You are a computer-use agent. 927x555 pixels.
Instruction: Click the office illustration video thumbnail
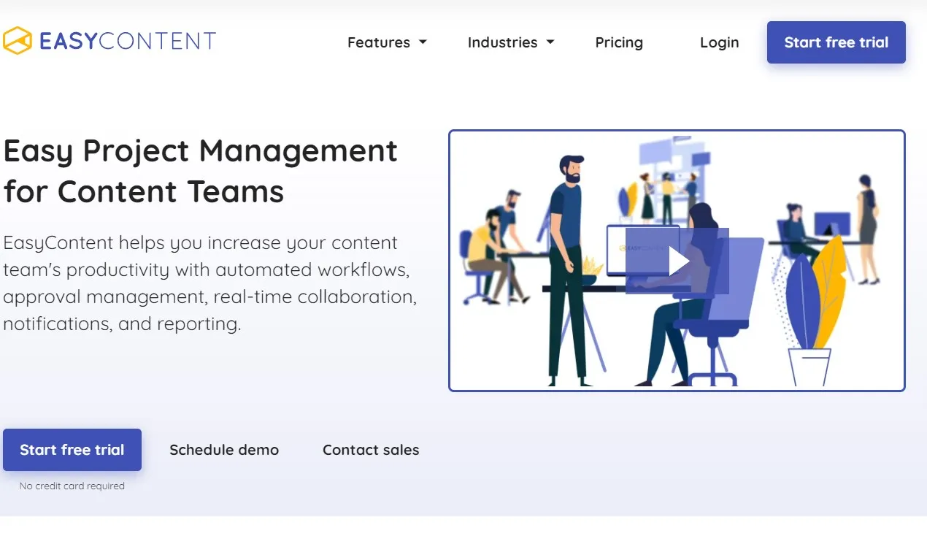tap(677, 261)
